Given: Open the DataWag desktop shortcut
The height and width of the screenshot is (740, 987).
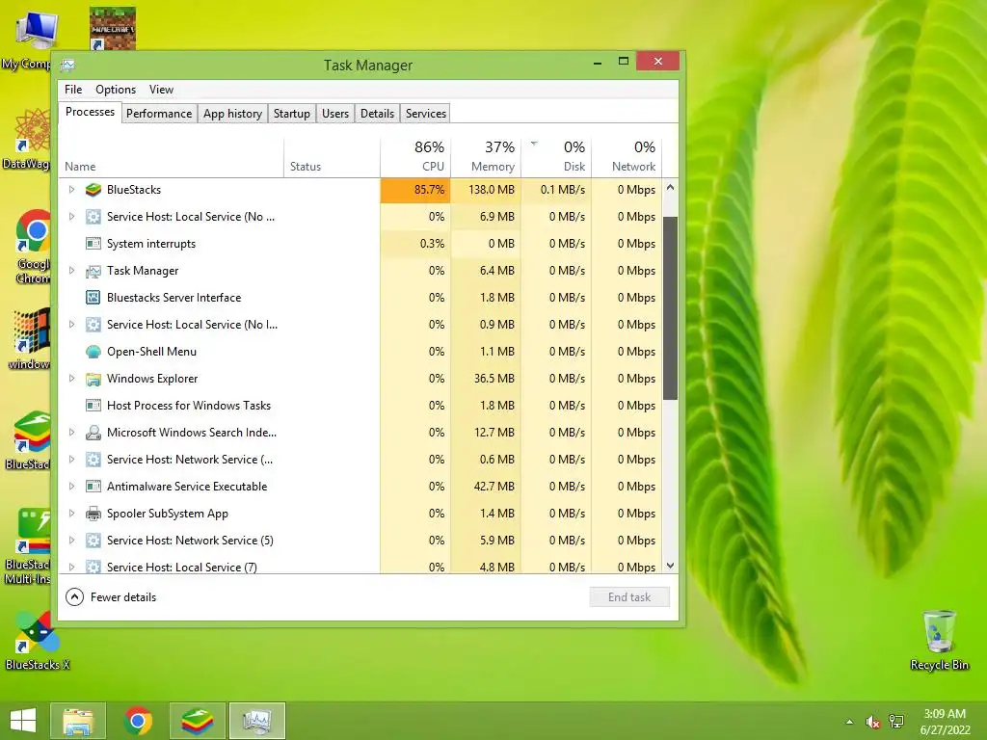Looking at the screenshot, I should 28,140.
